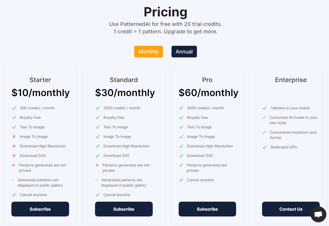Click the Standard plan title
This screenshot has width=329, height=226.
(124, 80)
